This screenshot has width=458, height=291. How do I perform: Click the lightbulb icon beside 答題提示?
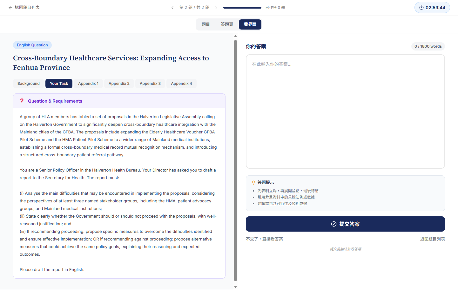click(x=253, y=183)
